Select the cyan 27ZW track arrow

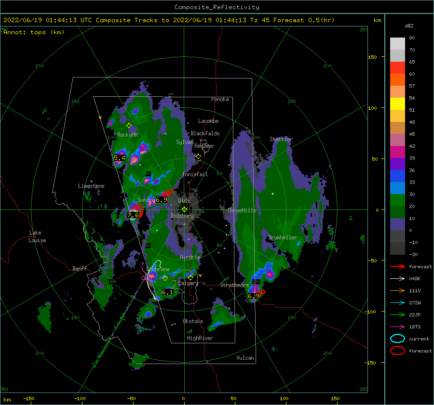click(x=397, y=303)
